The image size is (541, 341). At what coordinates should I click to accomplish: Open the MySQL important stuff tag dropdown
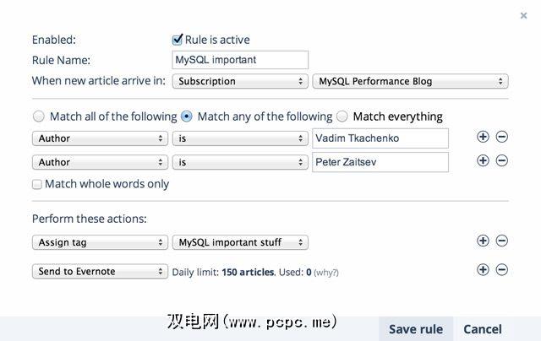pyautogui.click(x=239, y=242)
